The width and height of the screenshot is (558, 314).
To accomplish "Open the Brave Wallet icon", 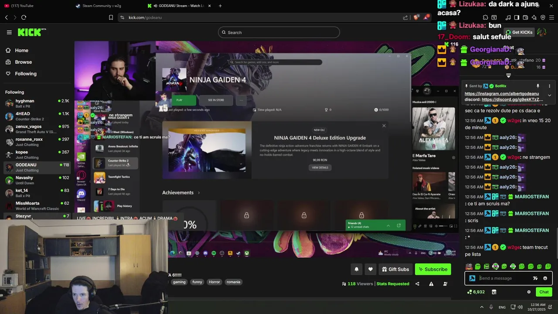I will (525, 17).
